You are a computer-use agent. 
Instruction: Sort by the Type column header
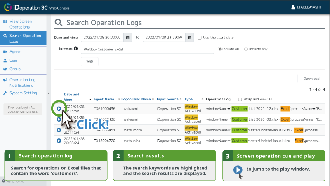(x=189, y=99)
